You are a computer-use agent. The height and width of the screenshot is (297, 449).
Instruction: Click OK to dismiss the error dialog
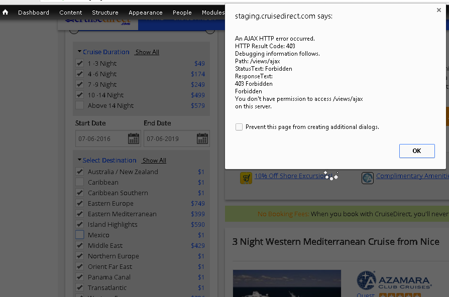point(417,151)
